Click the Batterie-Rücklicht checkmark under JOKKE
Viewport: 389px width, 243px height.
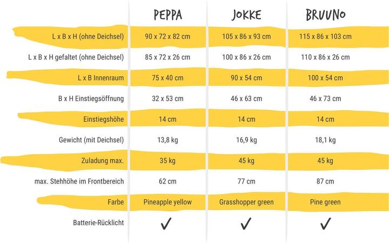point(246,224)
